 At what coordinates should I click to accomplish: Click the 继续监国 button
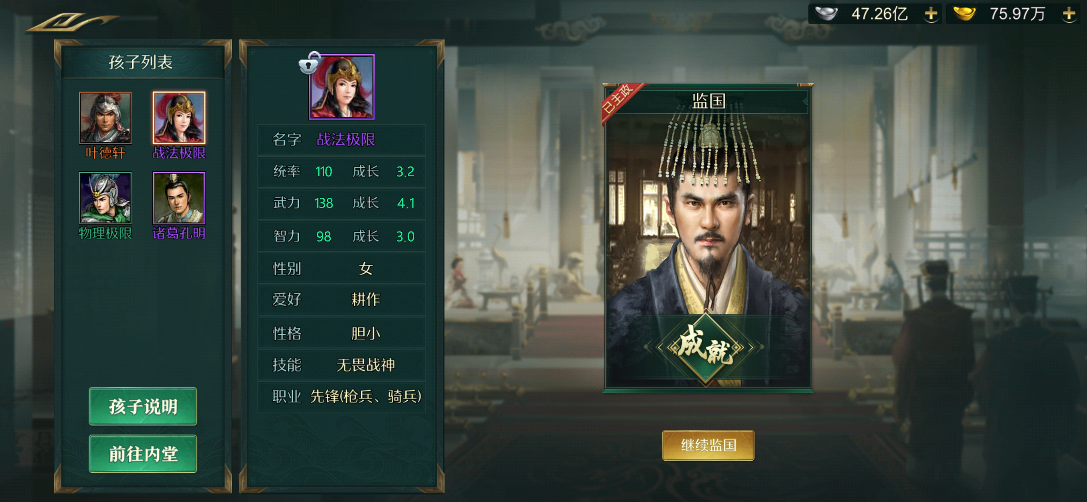(x=708, y=446)
